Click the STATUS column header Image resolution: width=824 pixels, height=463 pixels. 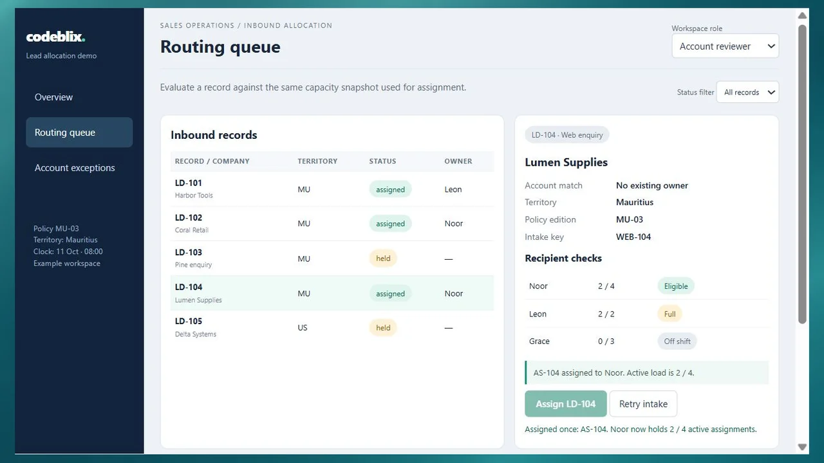383,161
